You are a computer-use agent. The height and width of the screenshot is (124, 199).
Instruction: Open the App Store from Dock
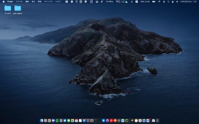[x=84, y=121]
